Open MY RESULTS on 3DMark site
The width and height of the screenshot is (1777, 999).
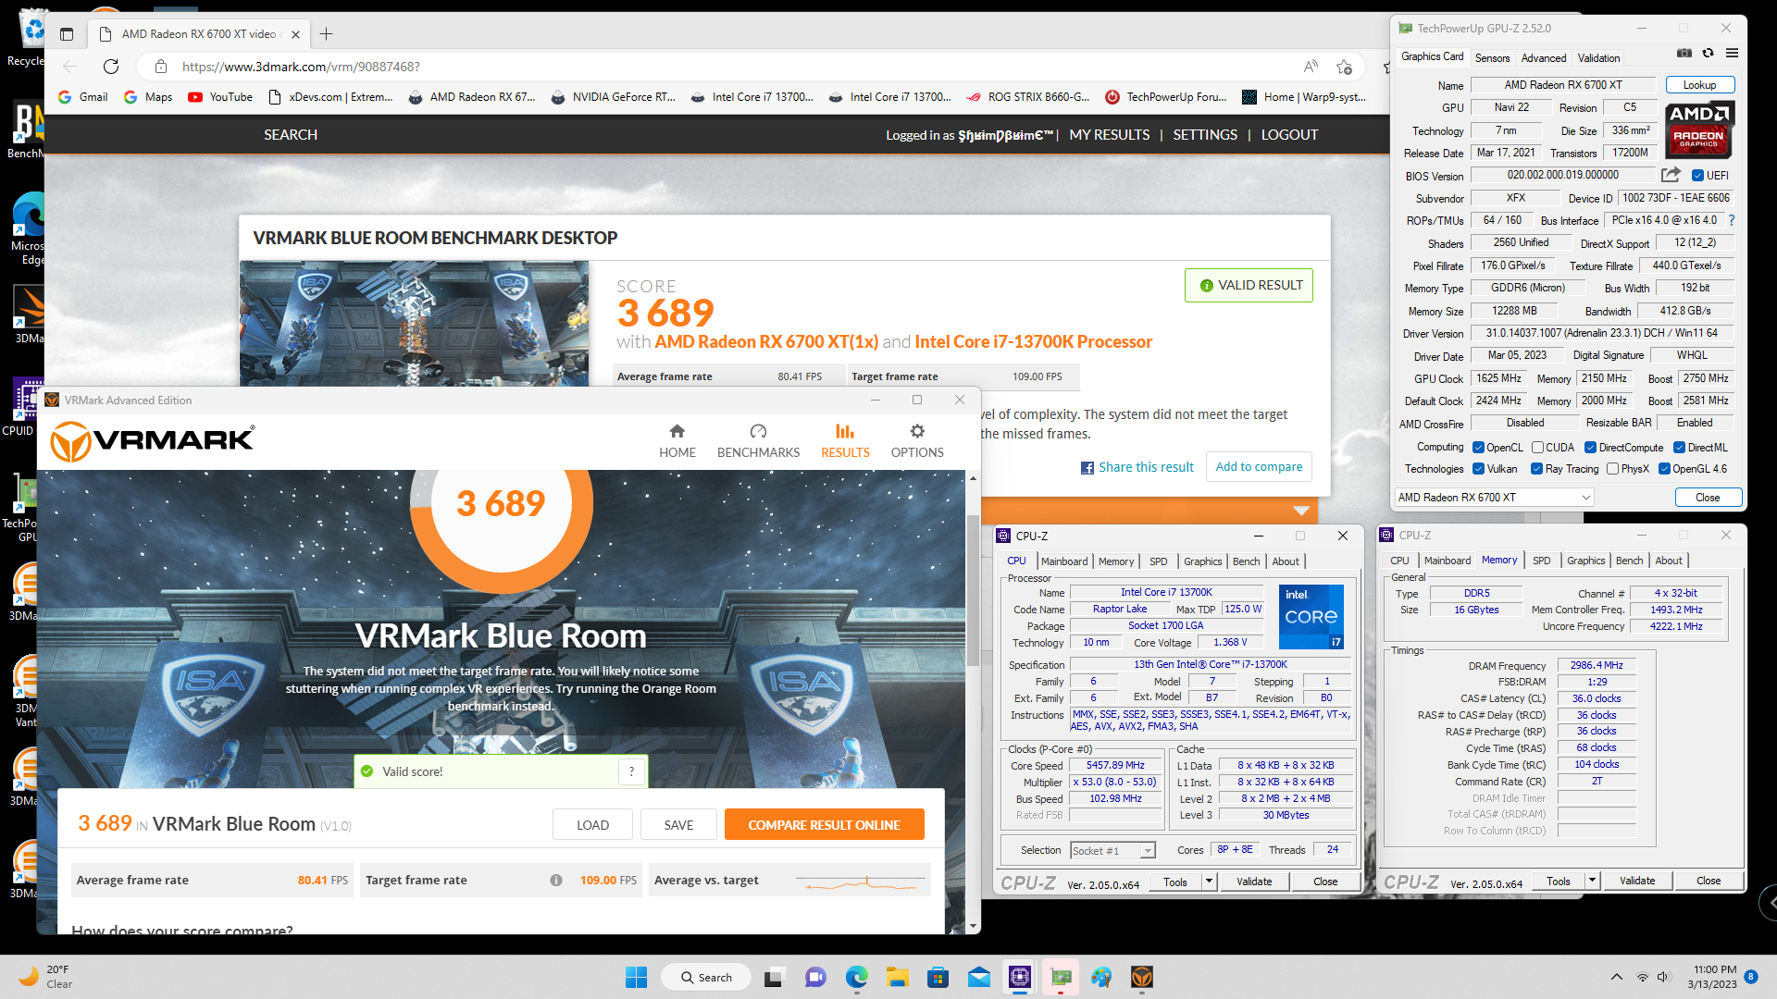click(x=1109, y=135)
